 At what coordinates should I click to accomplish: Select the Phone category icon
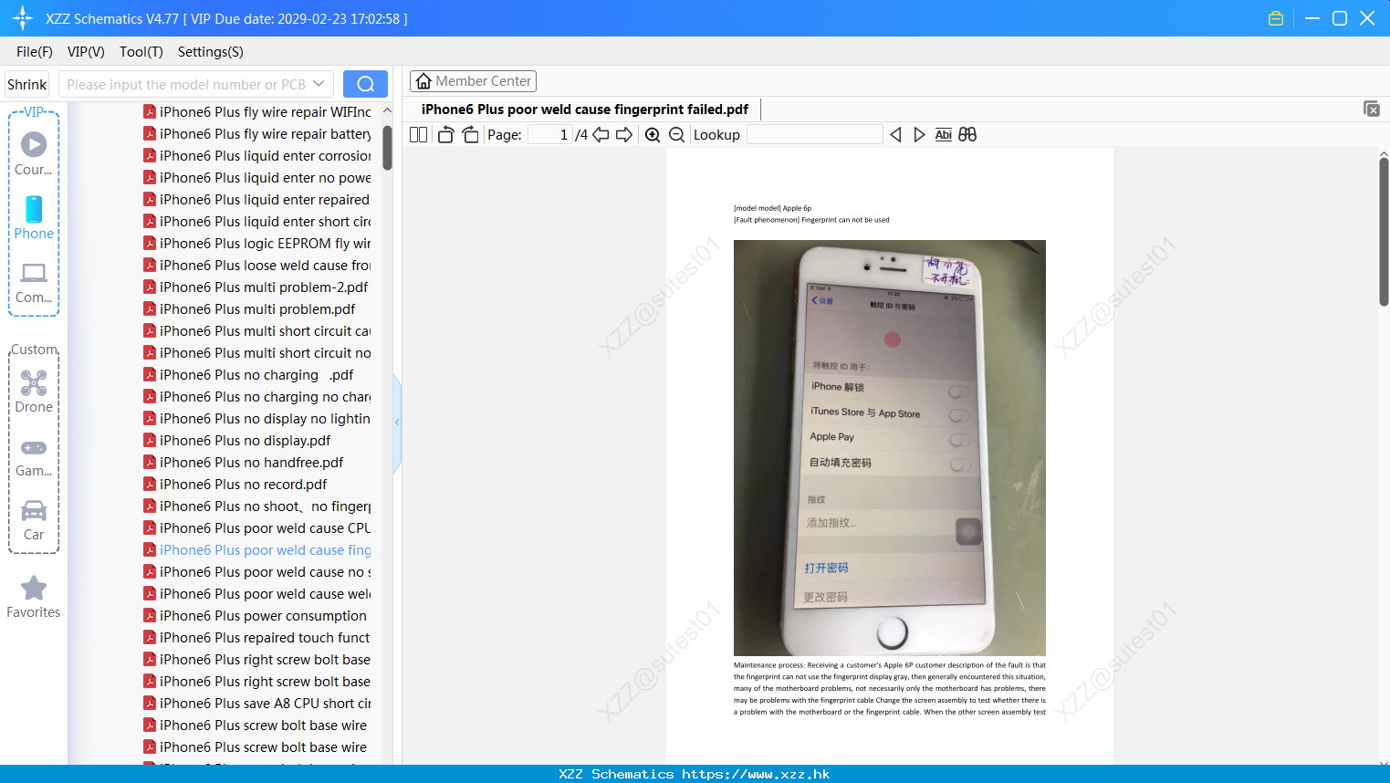click(x=34, y=218)
